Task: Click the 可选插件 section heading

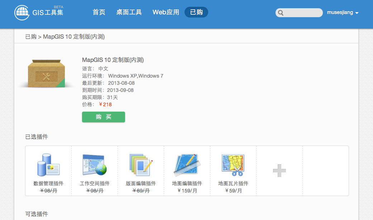Action: [x=37, y=214]
